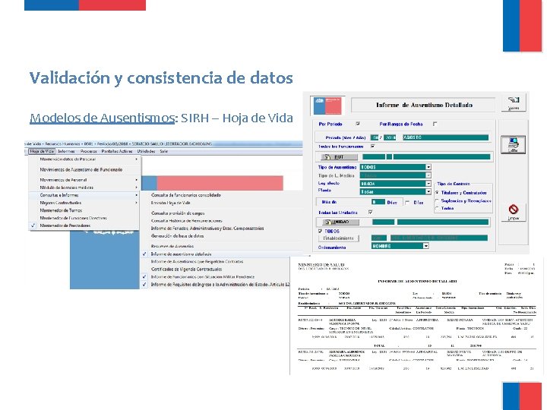Select the Consultas e Informes menu entry
The image size is (547, 410).
pos(85,195)
